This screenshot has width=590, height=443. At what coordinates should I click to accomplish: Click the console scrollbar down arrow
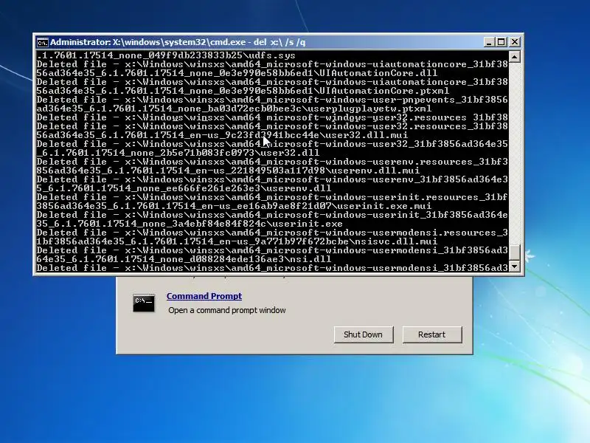[x=515, y=267]
